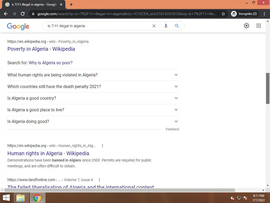Open File Explorer from the taskbar
270x203 pixels.
21,198
